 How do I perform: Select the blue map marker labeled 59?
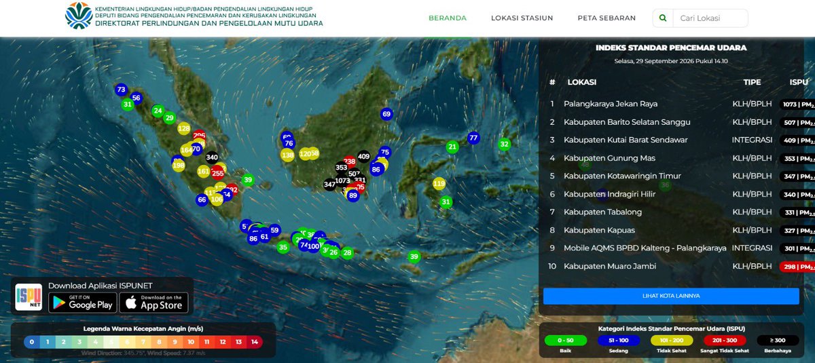[x=274, y=230]
